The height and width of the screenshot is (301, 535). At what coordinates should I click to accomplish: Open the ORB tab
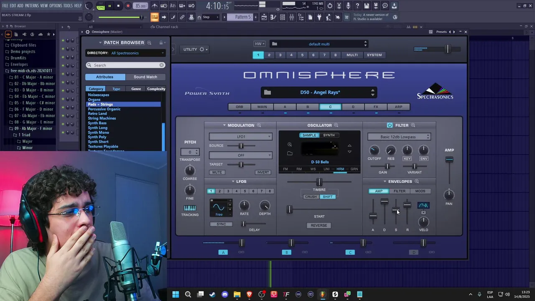tap(239, 107)
